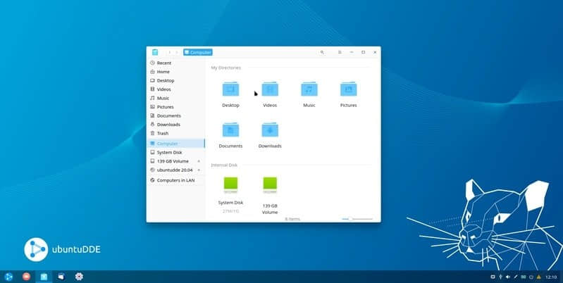The image size is (563, 283).
Task: Select Trash in the sidebar
Action: pos(162,133)
